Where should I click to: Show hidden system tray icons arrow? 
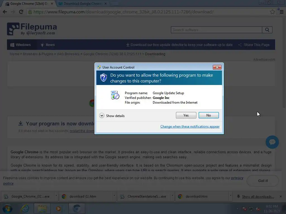coord(237,209)
